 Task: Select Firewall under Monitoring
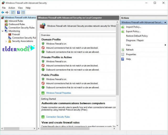point(16,34)
